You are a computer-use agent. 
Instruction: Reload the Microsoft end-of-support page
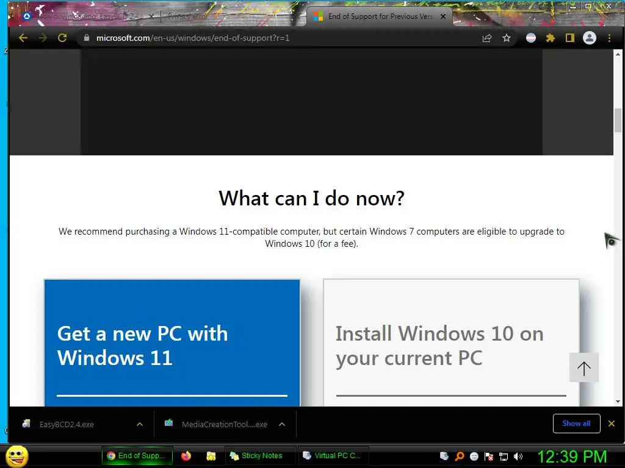point(62,38)
